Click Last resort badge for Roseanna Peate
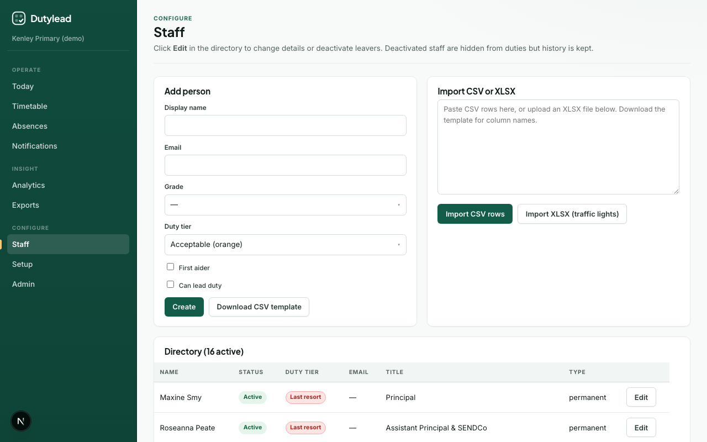 tap(305, 428)
